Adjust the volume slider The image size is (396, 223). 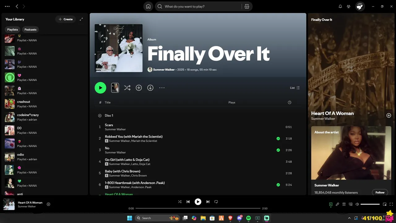pyautogui.click(x=370, y=204)
